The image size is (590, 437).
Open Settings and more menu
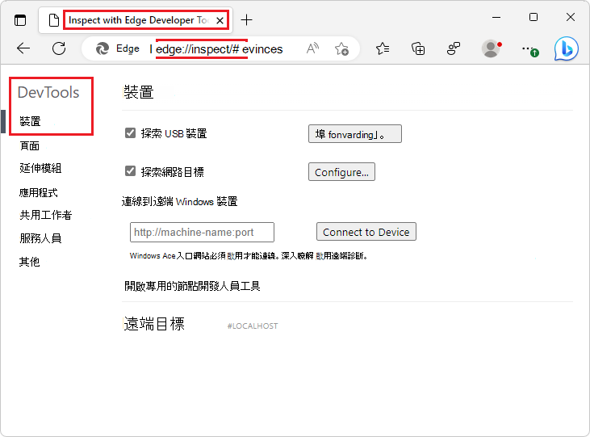coord(529,49)
